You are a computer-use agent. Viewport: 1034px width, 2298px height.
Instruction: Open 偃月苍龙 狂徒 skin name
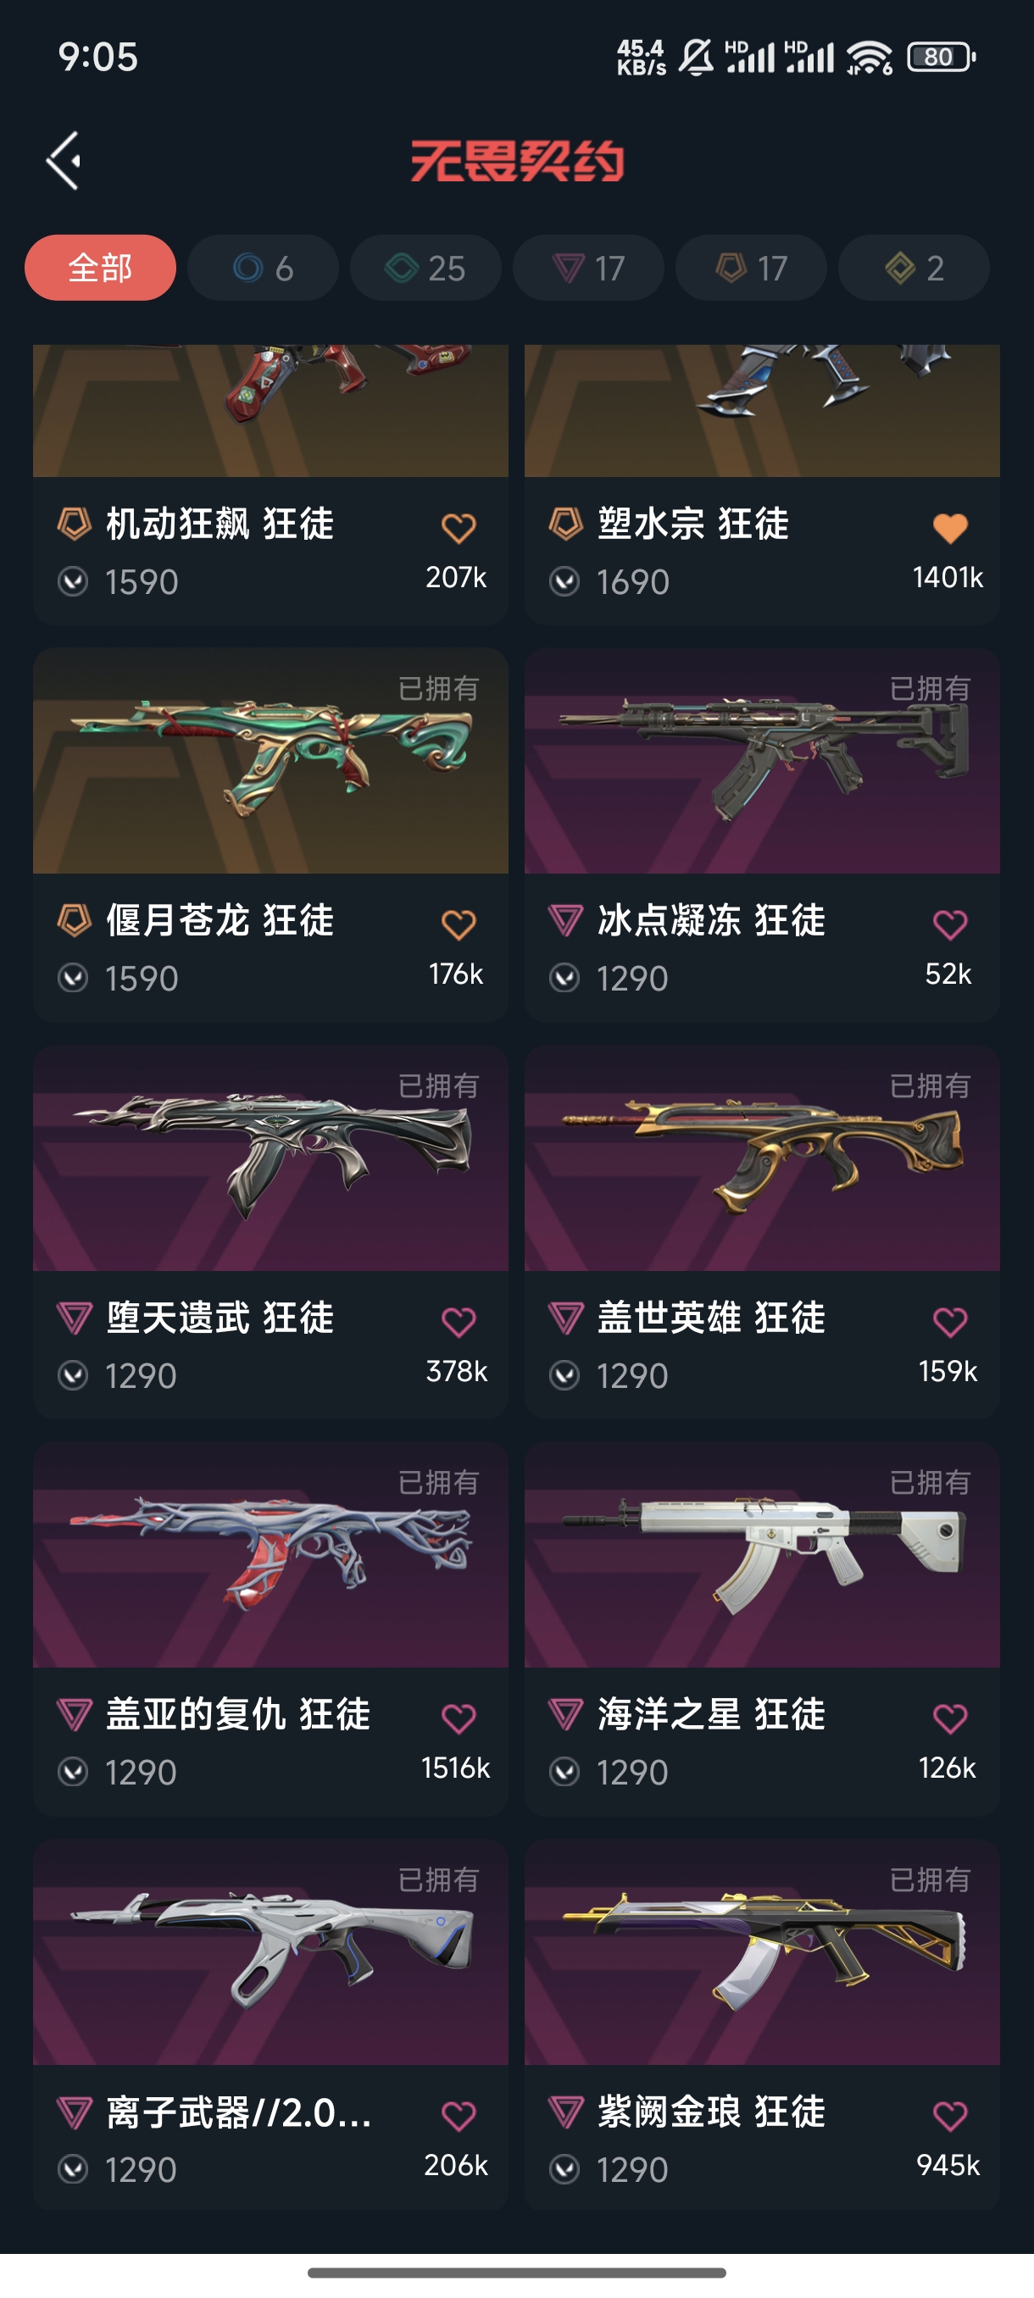pyautogui.click(x=220, y=920)
